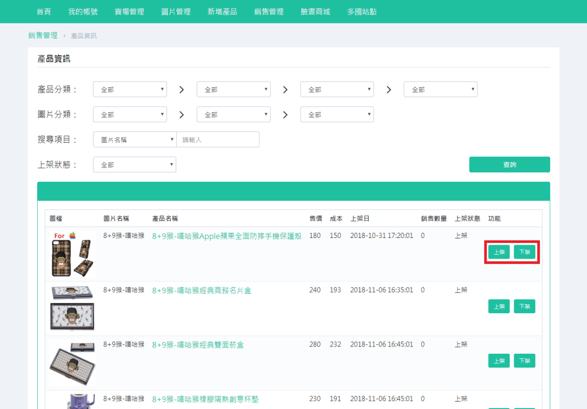Expand the 上架狀態 dropdown
Screen dimensions: 587x409
pos(135,165)
